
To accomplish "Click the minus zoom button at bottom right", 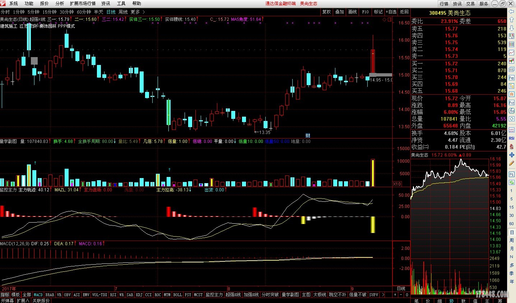I will click(x=401, y=295).
